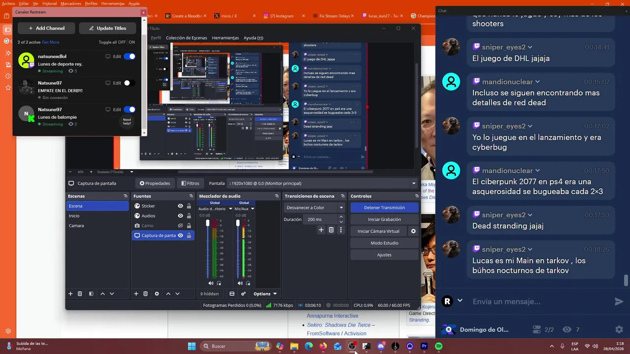Open Premiere Pro from the taskbar
Screen dimensions: 630x354
click(x=424, y=346)
